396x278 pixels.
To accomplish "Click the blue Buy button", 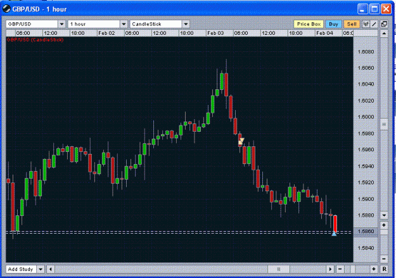I will [333, 24].
